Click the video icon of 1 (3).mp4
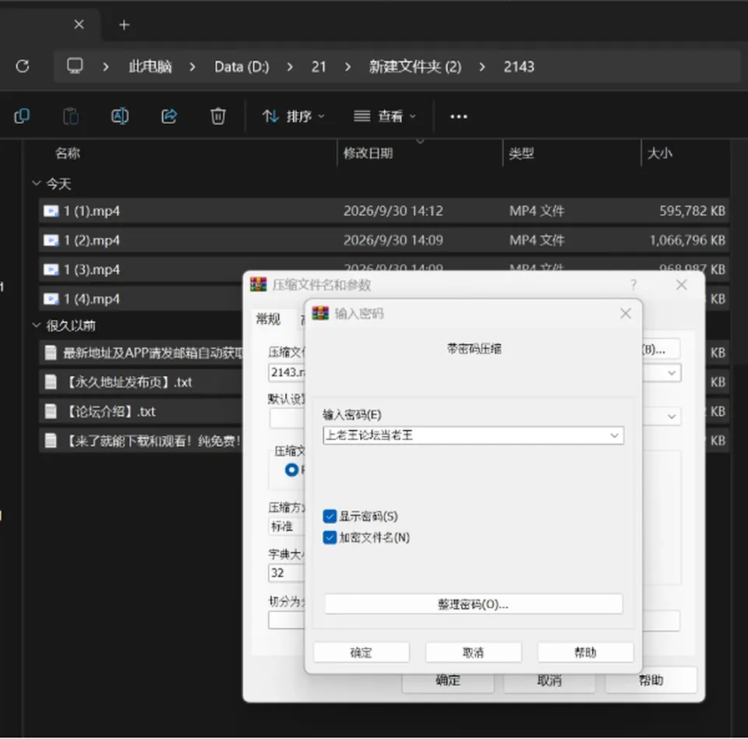Viewport: 748px width, 739px height. [51, 270]
